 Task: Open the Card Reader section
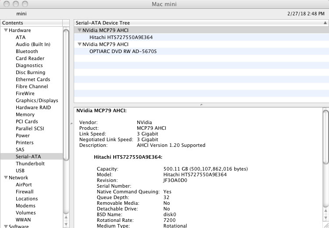tap(30, 58)
